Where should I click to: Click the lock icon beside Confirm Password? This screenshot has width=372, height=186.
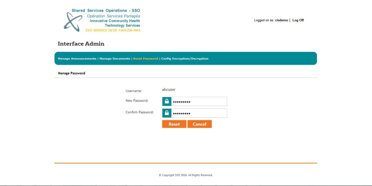(167, 113)
